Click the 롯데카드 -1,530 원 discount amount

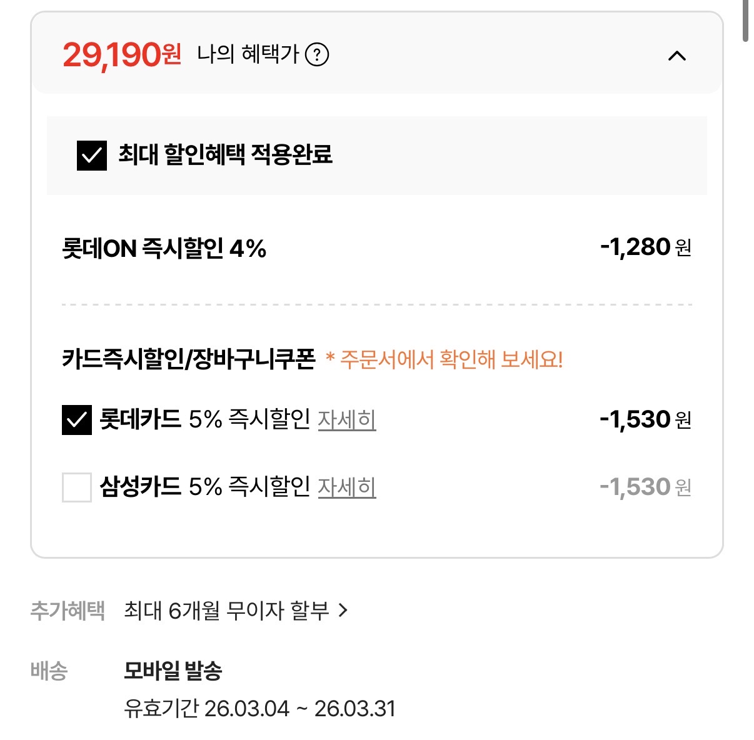point(645,419)
